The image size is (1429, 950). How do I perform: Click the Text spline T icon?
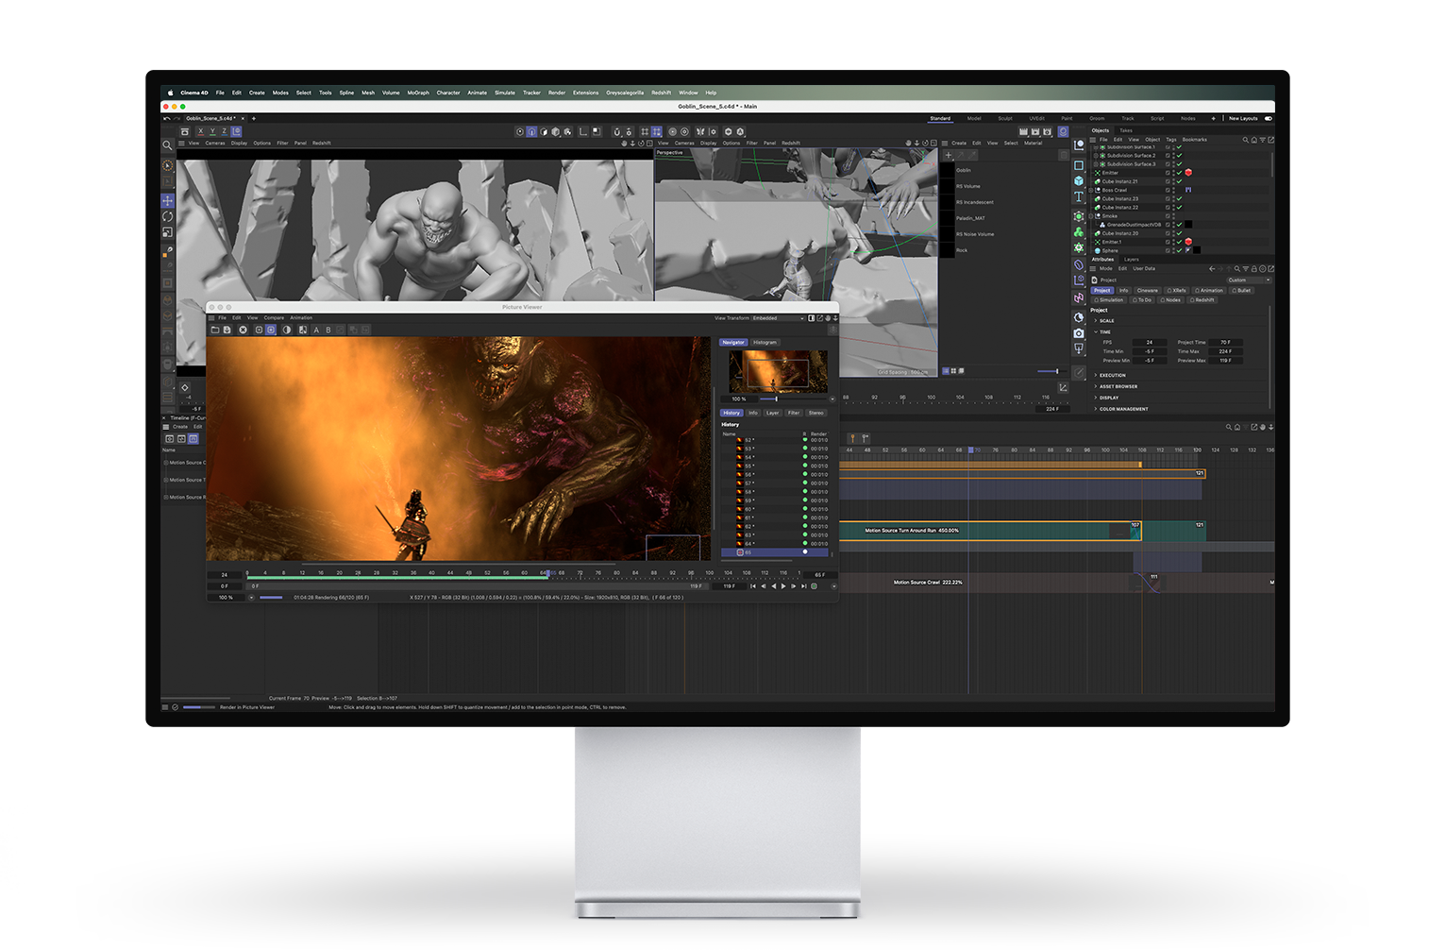click(1079, 196)
